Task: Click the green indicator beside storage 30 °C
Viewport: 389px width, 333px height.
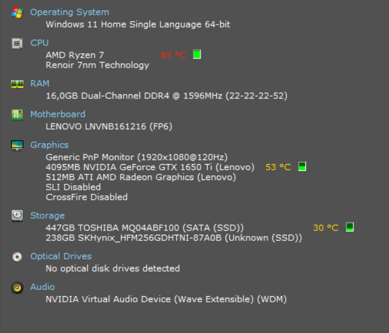Action: pyautogui.click(x=349, y=227)
